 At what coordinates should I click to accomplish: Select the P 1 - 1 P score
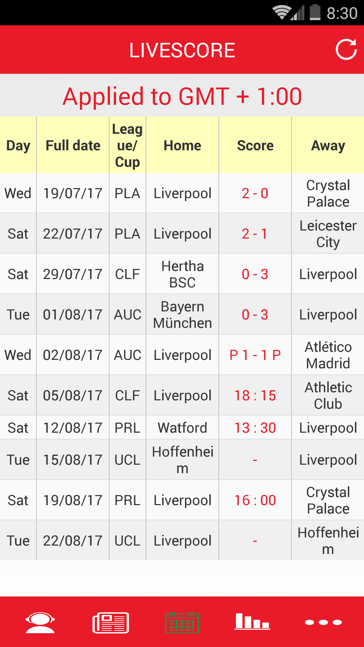click(255, 355)
